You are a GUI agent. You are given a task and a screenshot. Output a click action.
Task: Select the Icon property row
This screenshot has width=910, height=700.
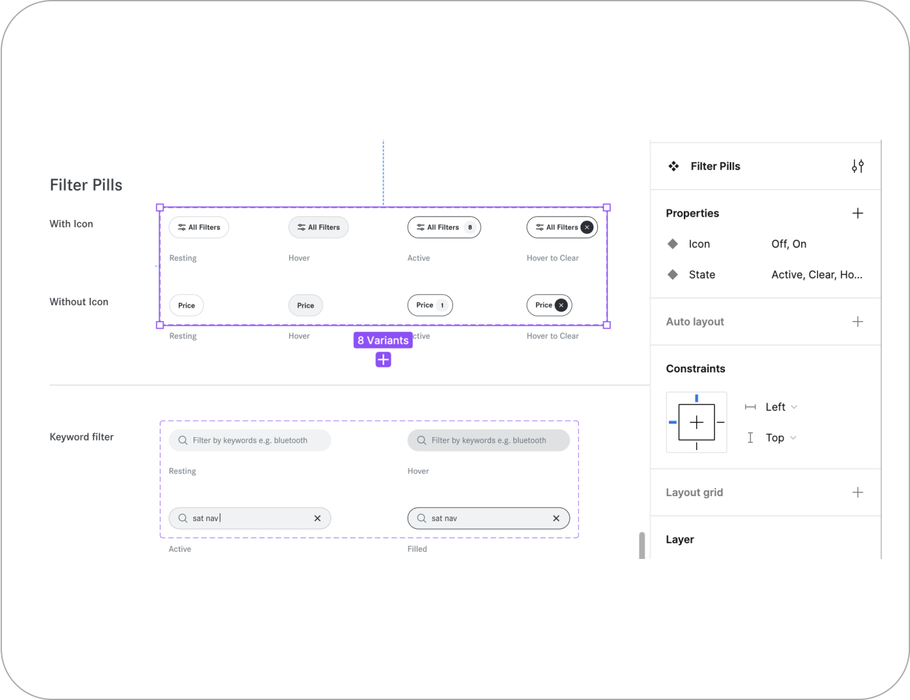[765, 244]
